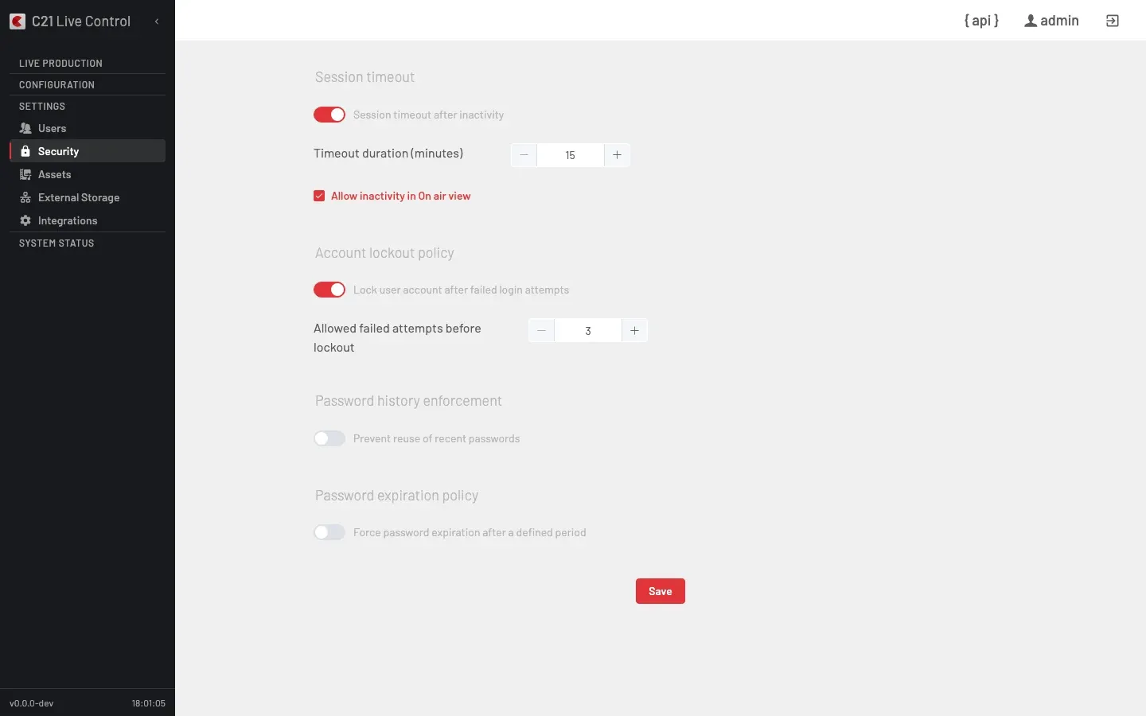Viewport: 1146px width, 716px height.
Task: Click the Save button
Action: 661,591
